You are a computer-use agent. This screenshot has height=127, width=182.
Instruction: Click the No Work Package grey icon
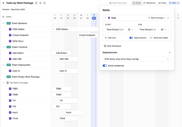pyautogui.click(x=8, y=83)
